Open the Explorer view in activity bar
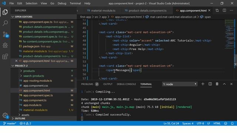The height and width of the screenshot is (133, 237). click(x=5, y=12)
